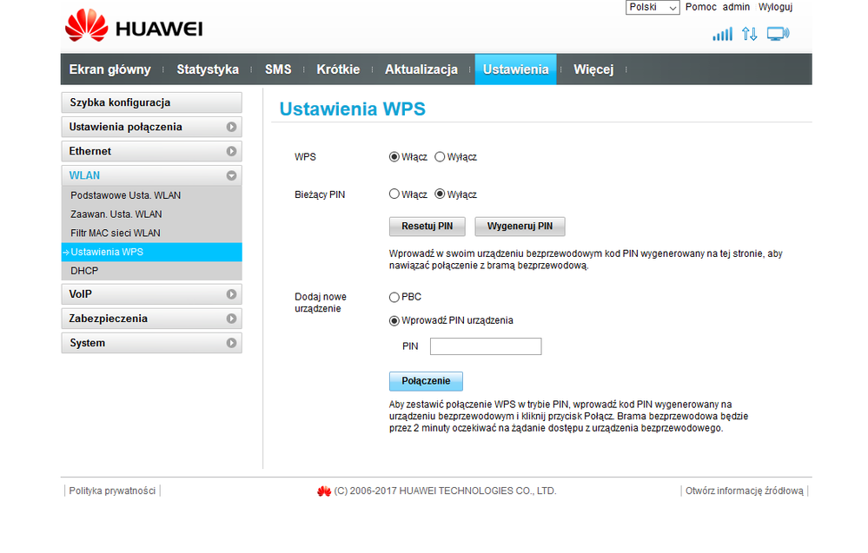
Task: Focus the PIN input field
Action: (486, 346)
